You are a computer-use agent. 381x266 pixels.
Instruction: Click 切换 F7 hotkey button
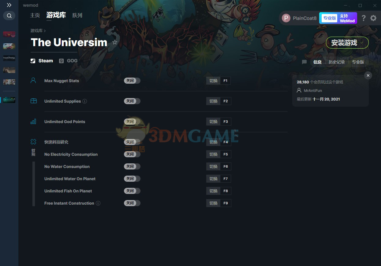pyautogui.click(x=219, y=179)
